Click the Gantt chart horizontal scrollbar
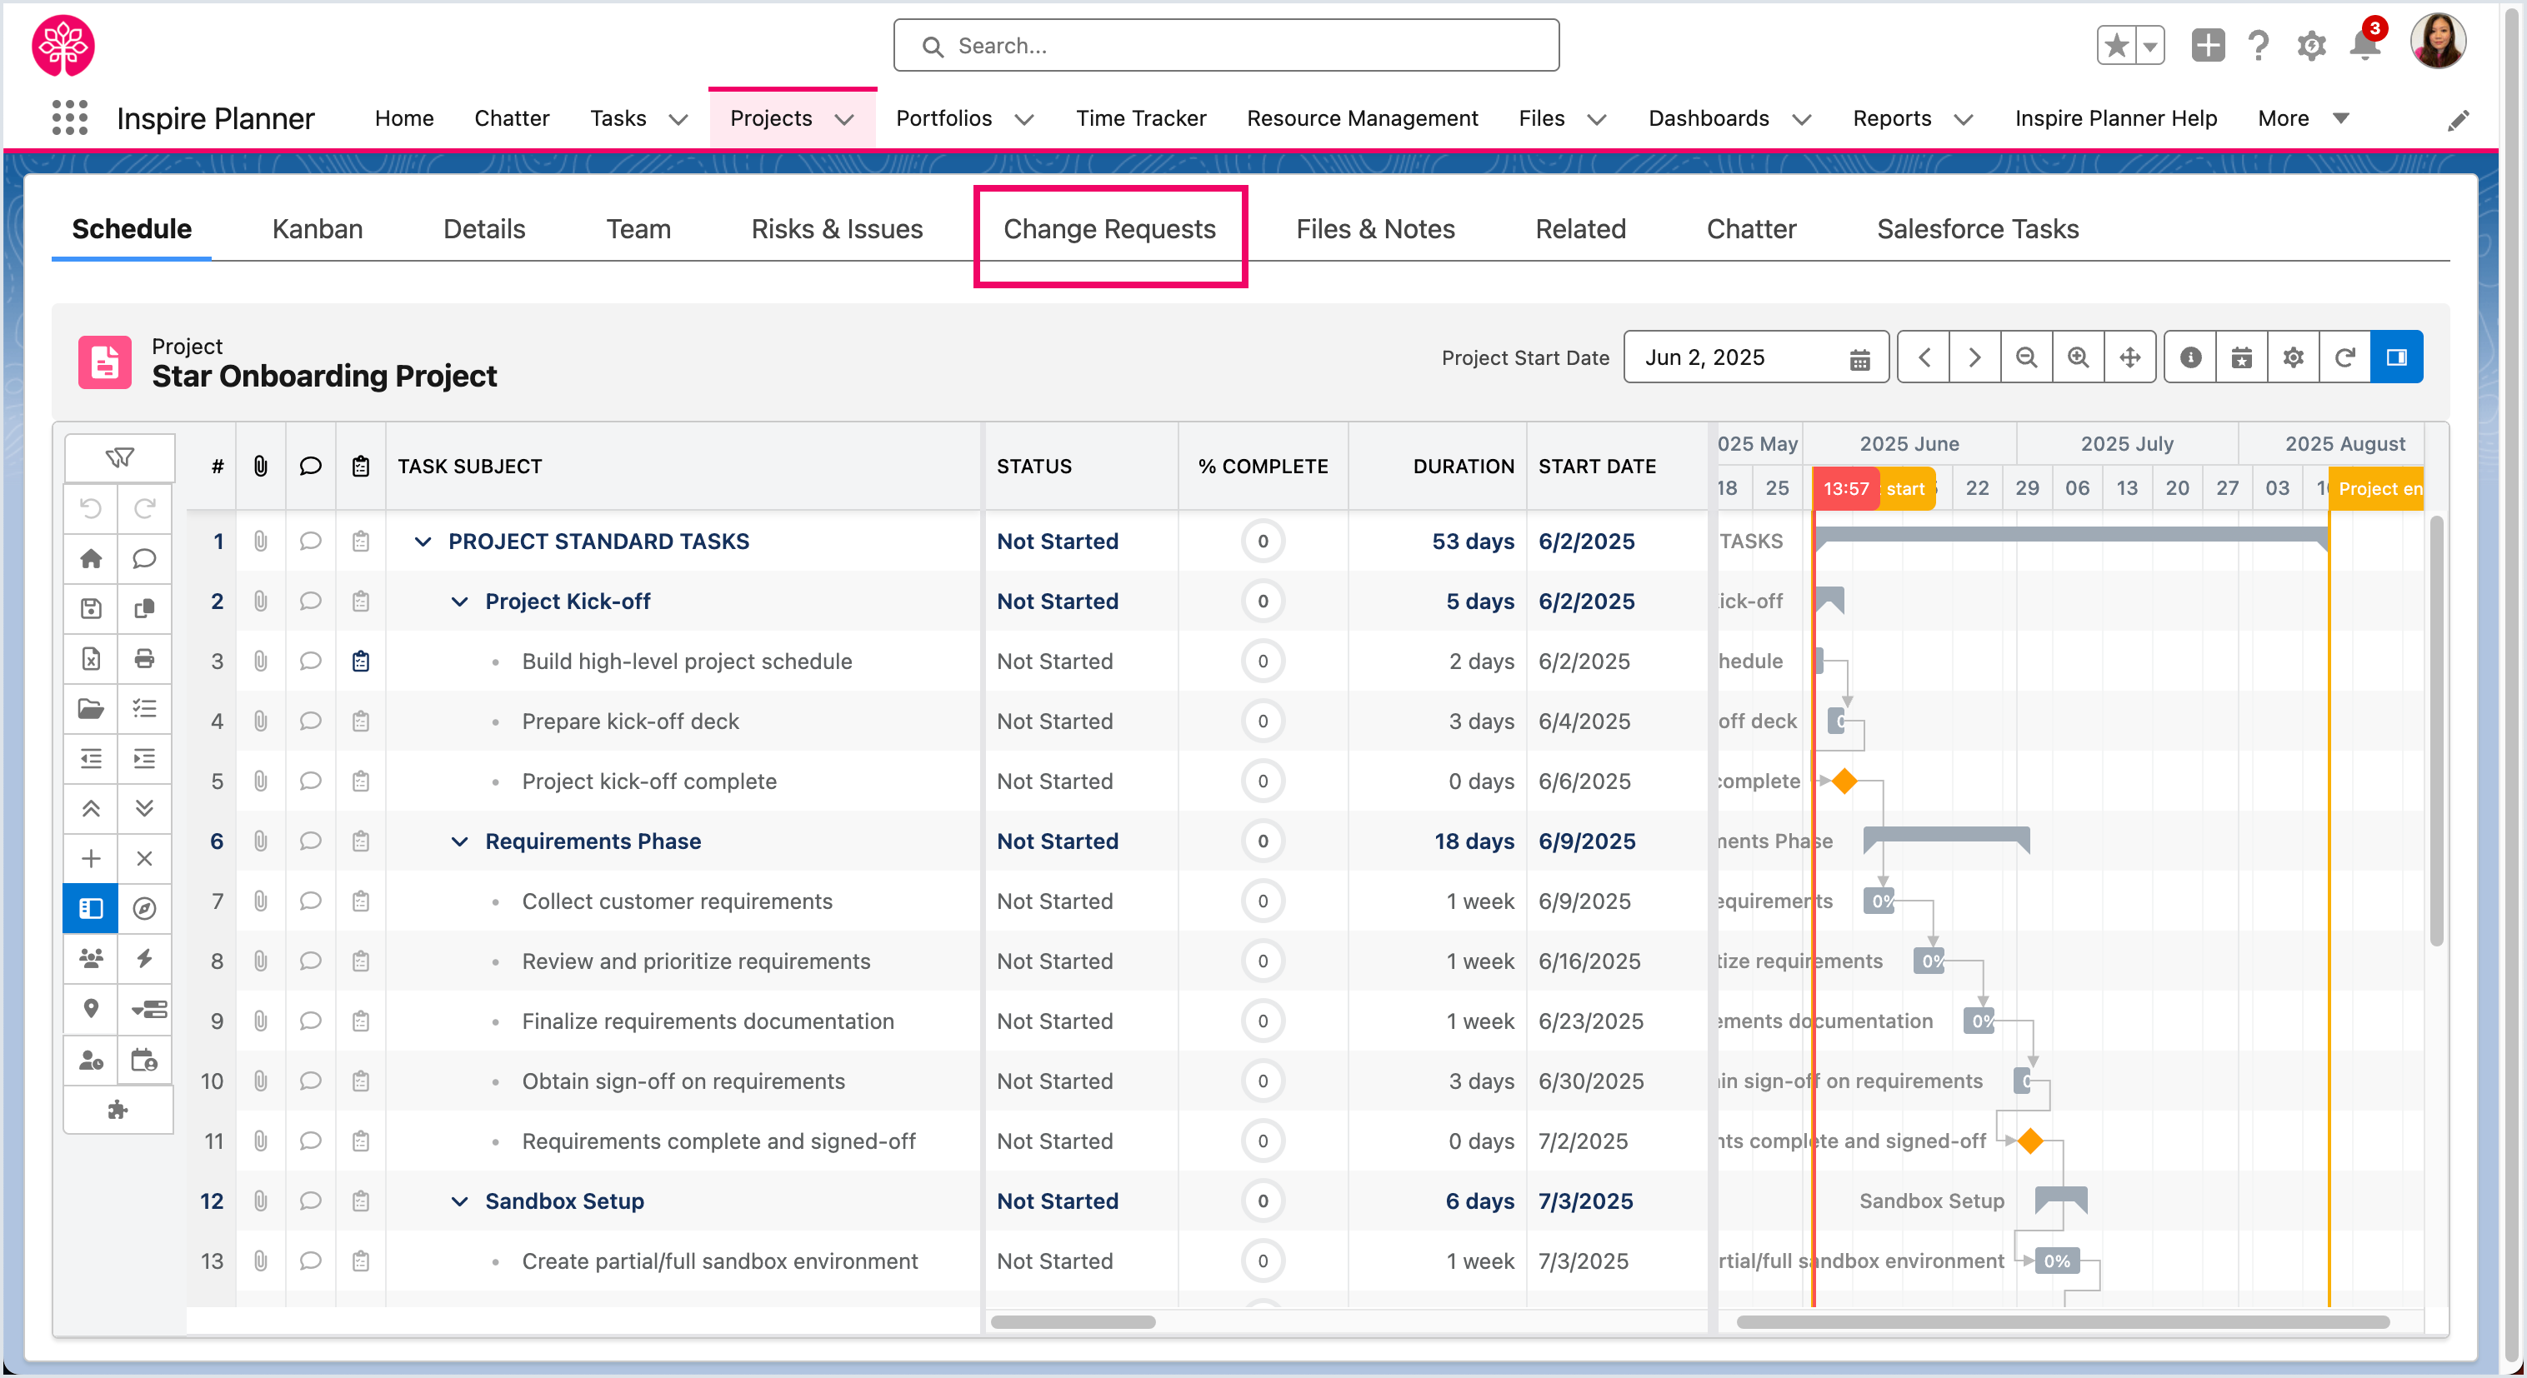This screenshot has width=2527, height=1378. (x=2063, y=1321)
